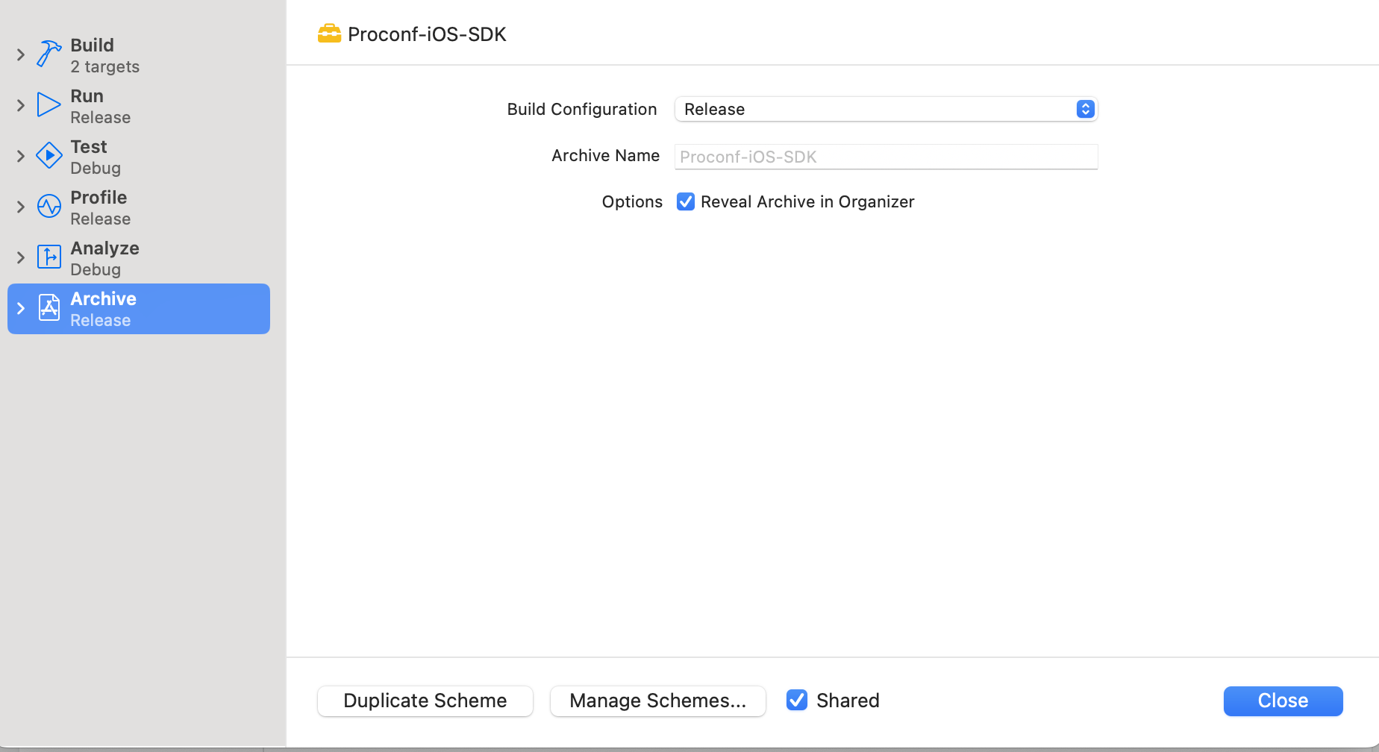The width and height of the screenshot is (1379, 752).
Task: Toggle the Shared scheme option off
Action: [796, 700]
